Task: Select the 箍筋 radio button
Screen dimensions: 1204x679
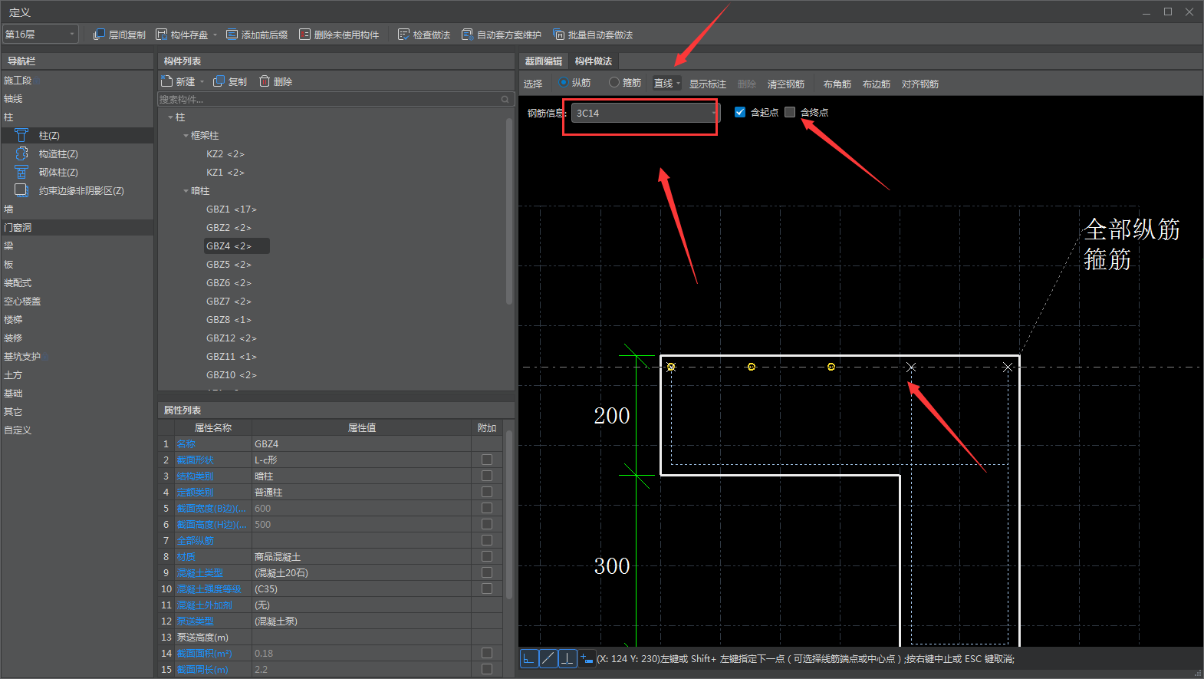Action: coord(614,82)
